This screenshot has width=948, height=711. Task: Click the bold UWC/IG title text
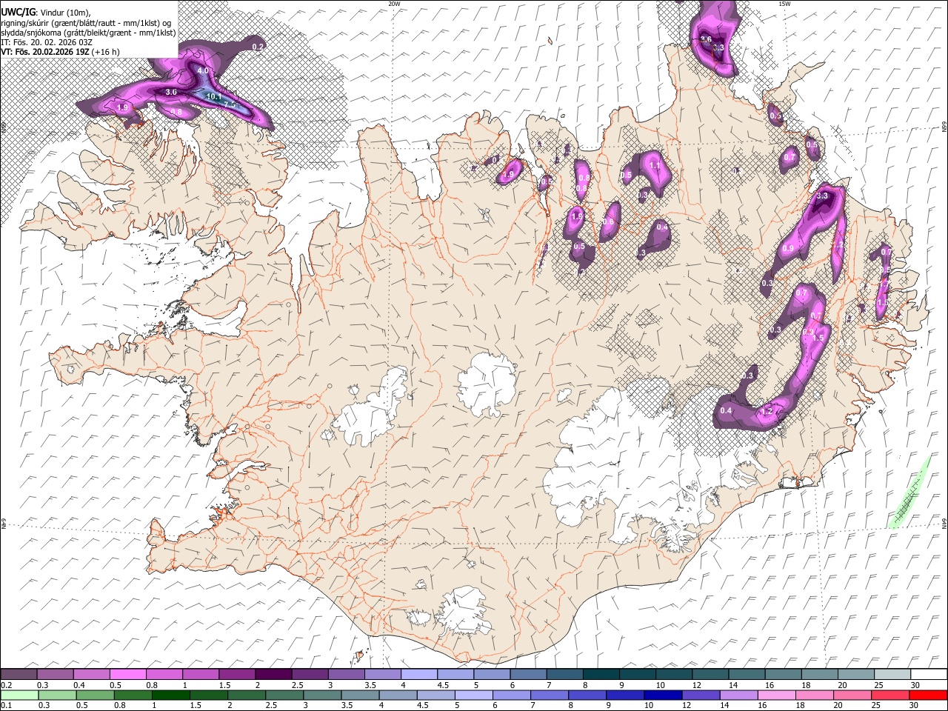pos(17,12)
